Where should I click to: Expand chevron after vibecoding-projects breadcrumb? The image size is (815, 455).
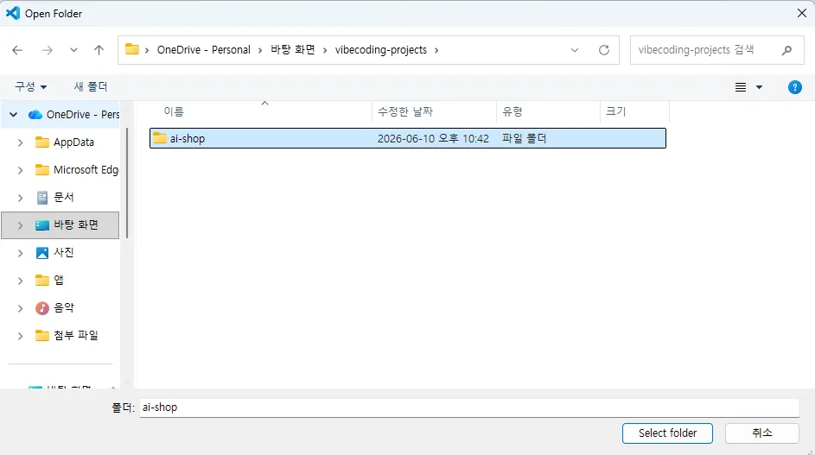(x=436, y=50)
